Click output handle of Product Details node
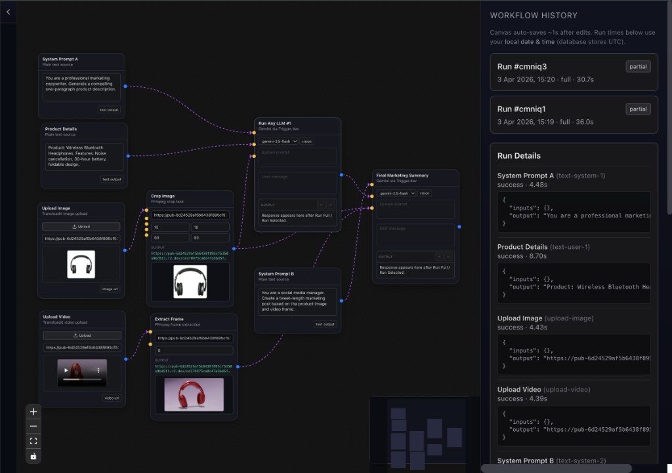 [x=128, y=156]
